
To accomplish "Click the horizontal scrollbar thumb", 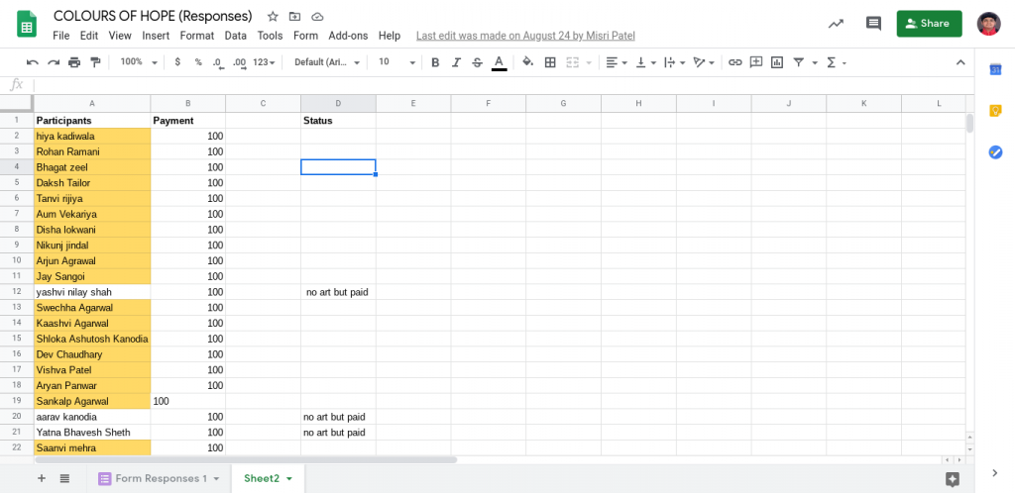I will coord(246,460).
